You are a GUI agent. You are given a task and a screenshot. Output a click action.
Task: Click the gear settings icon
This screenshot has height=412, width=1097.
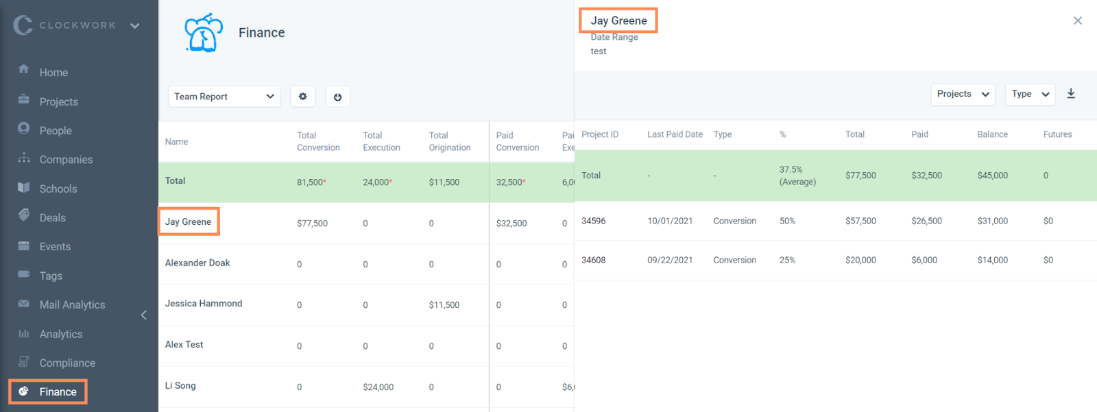(x=302, y=97)
